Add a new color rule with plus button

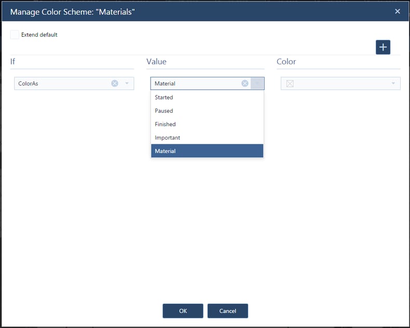tap(383, 47)
